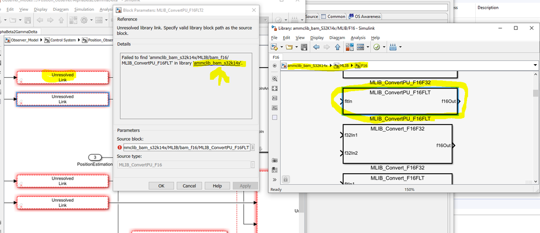This screenshot has height=233, width=540.
Task: Click vertical scrollbar thumb in Library canvas
Action: [535, 93]
